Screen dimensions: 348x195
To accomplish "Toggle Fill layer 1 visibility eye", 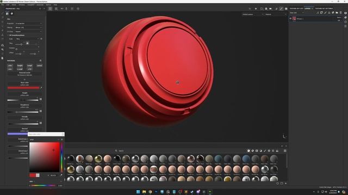I will point(290,18).
